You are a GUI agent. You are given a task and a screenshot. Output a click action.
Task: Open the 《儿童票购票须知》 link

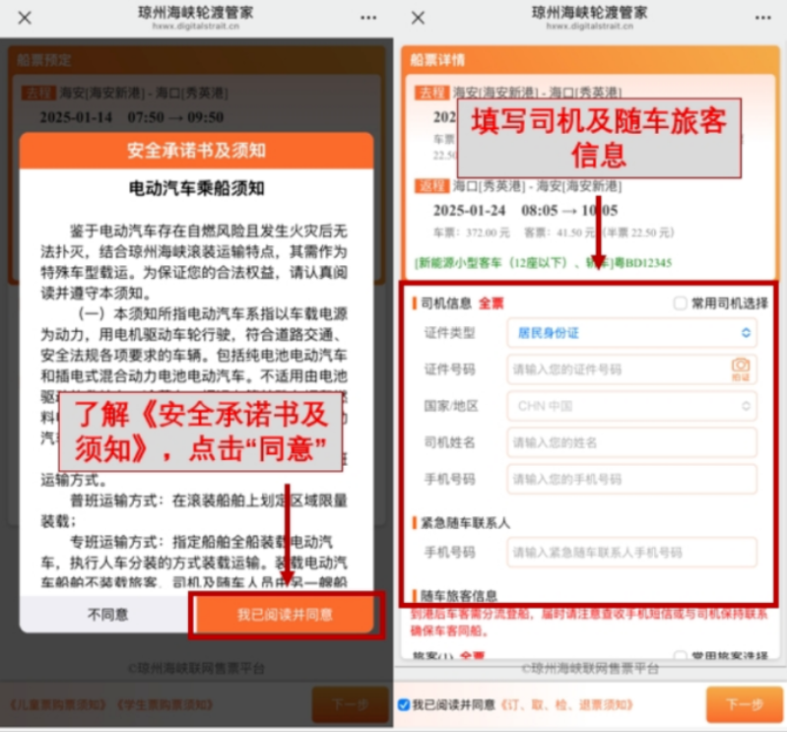pos(55,704)
